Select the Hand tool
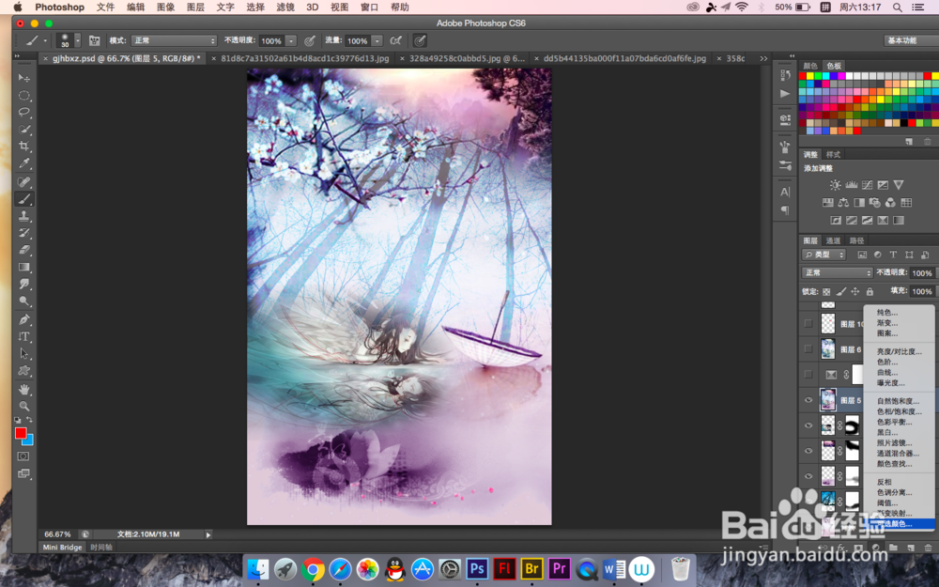The width and height of the screenshot is (939, 587). tap(24, 390)
